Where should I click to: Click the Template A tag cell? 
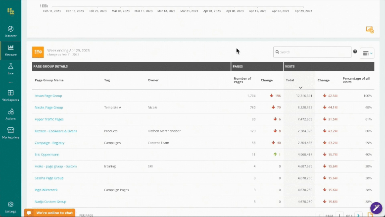(x=112, y=108)
